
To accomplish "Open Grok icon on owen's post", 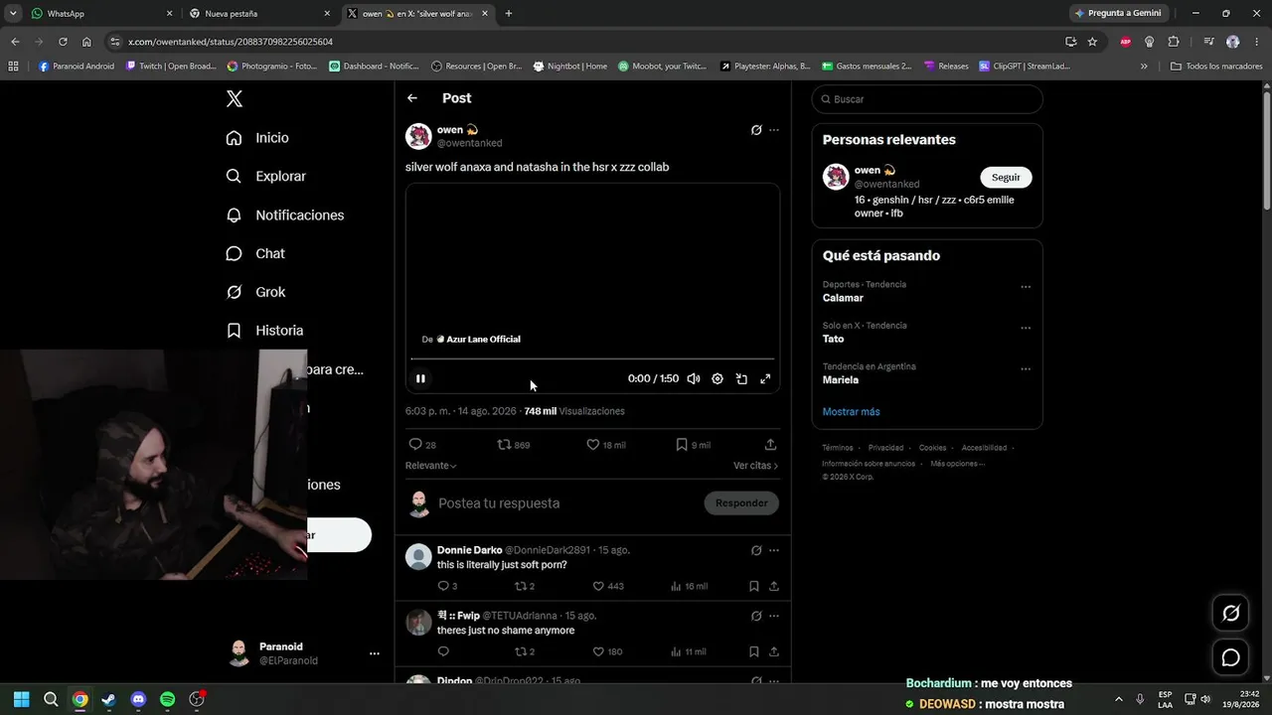I will [756, 130].
